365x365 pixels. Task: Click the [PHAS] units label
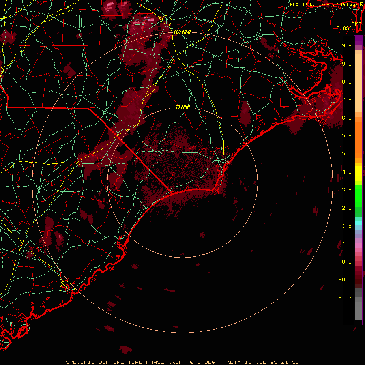tap(343, 28)
